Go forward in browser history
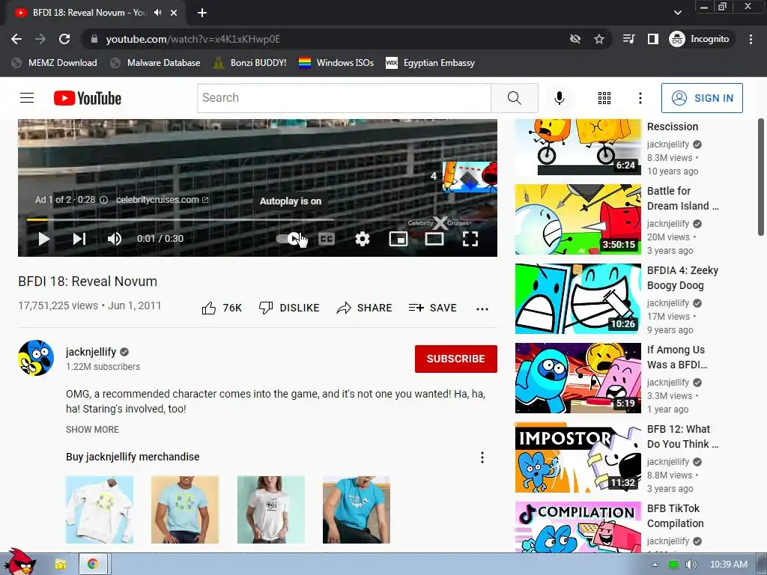The height and width of the screenshot is (575, 767). pyautogui.click(x=40, y=39)
